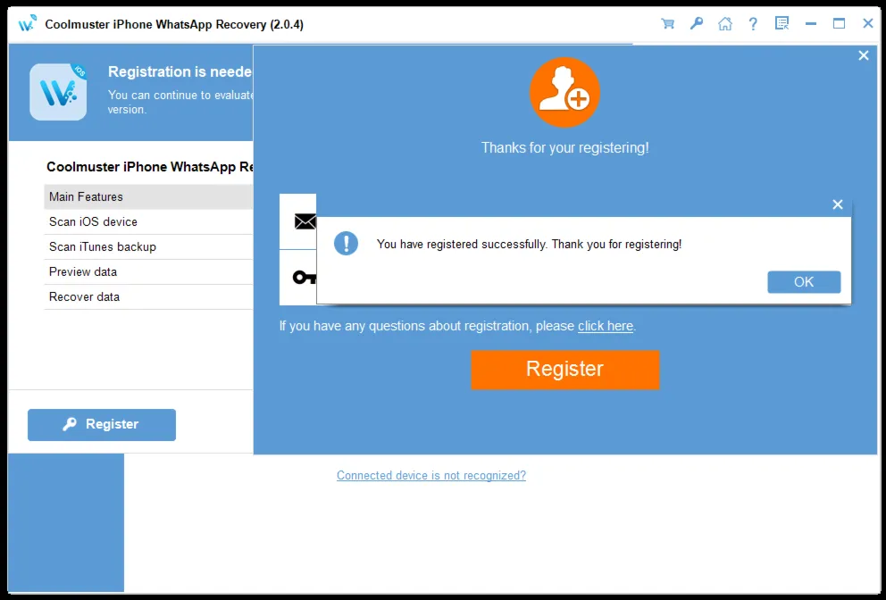Follow the 'click here' registration link

(x=606, y=326)
